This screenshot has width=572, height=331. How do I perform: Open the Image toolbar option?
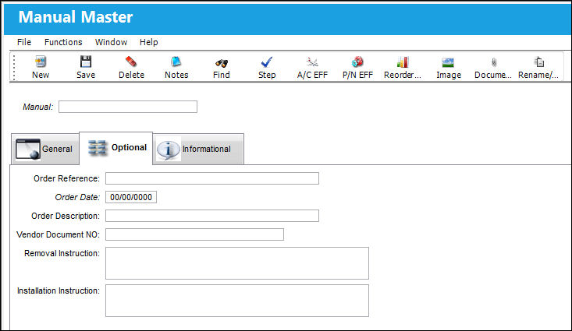click(x=449, y=67)
